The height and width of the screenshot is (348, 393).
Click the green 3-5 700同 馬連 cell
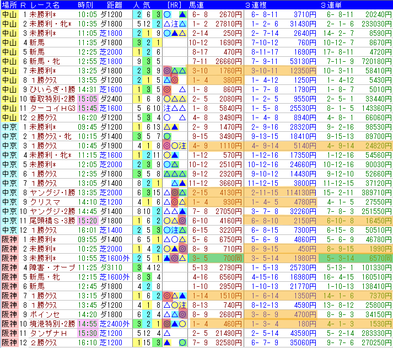[216, 258]
